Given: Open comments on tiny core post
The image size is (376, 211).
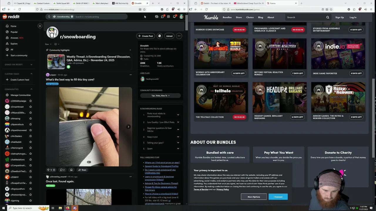Looking at the screenshot, I should tap(62, 170).
